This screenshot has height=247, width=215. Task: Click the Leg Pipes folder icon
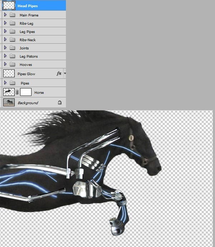click(x=12, y=32)
